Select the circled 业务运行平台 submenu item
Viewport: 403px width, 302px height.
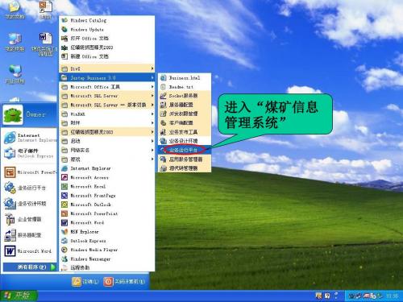(185, 150)
